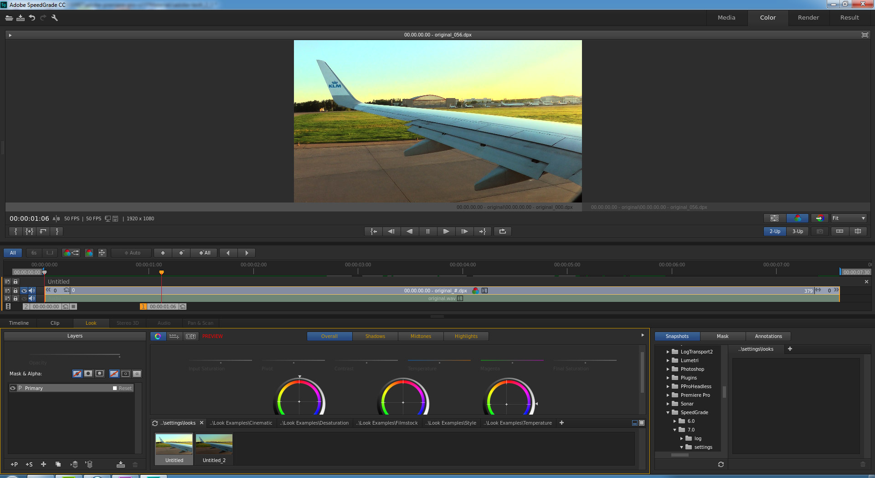This screenshot has height=478, width=875.
Task: Toggle fullscreen viewer icon
Action: [865, 35]
